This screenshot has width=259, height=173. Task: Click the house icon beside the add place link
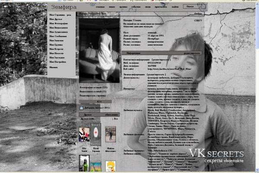click(x=81, y=108)
